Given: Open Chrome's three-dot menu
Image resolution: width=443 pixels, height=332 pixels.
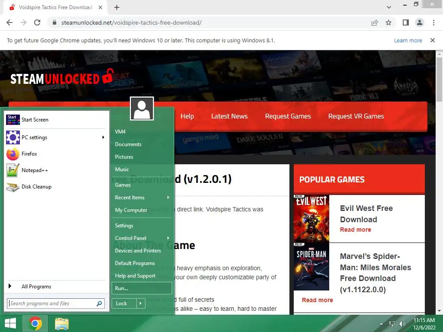Looking at the screenshot, I should click(433, 22).
